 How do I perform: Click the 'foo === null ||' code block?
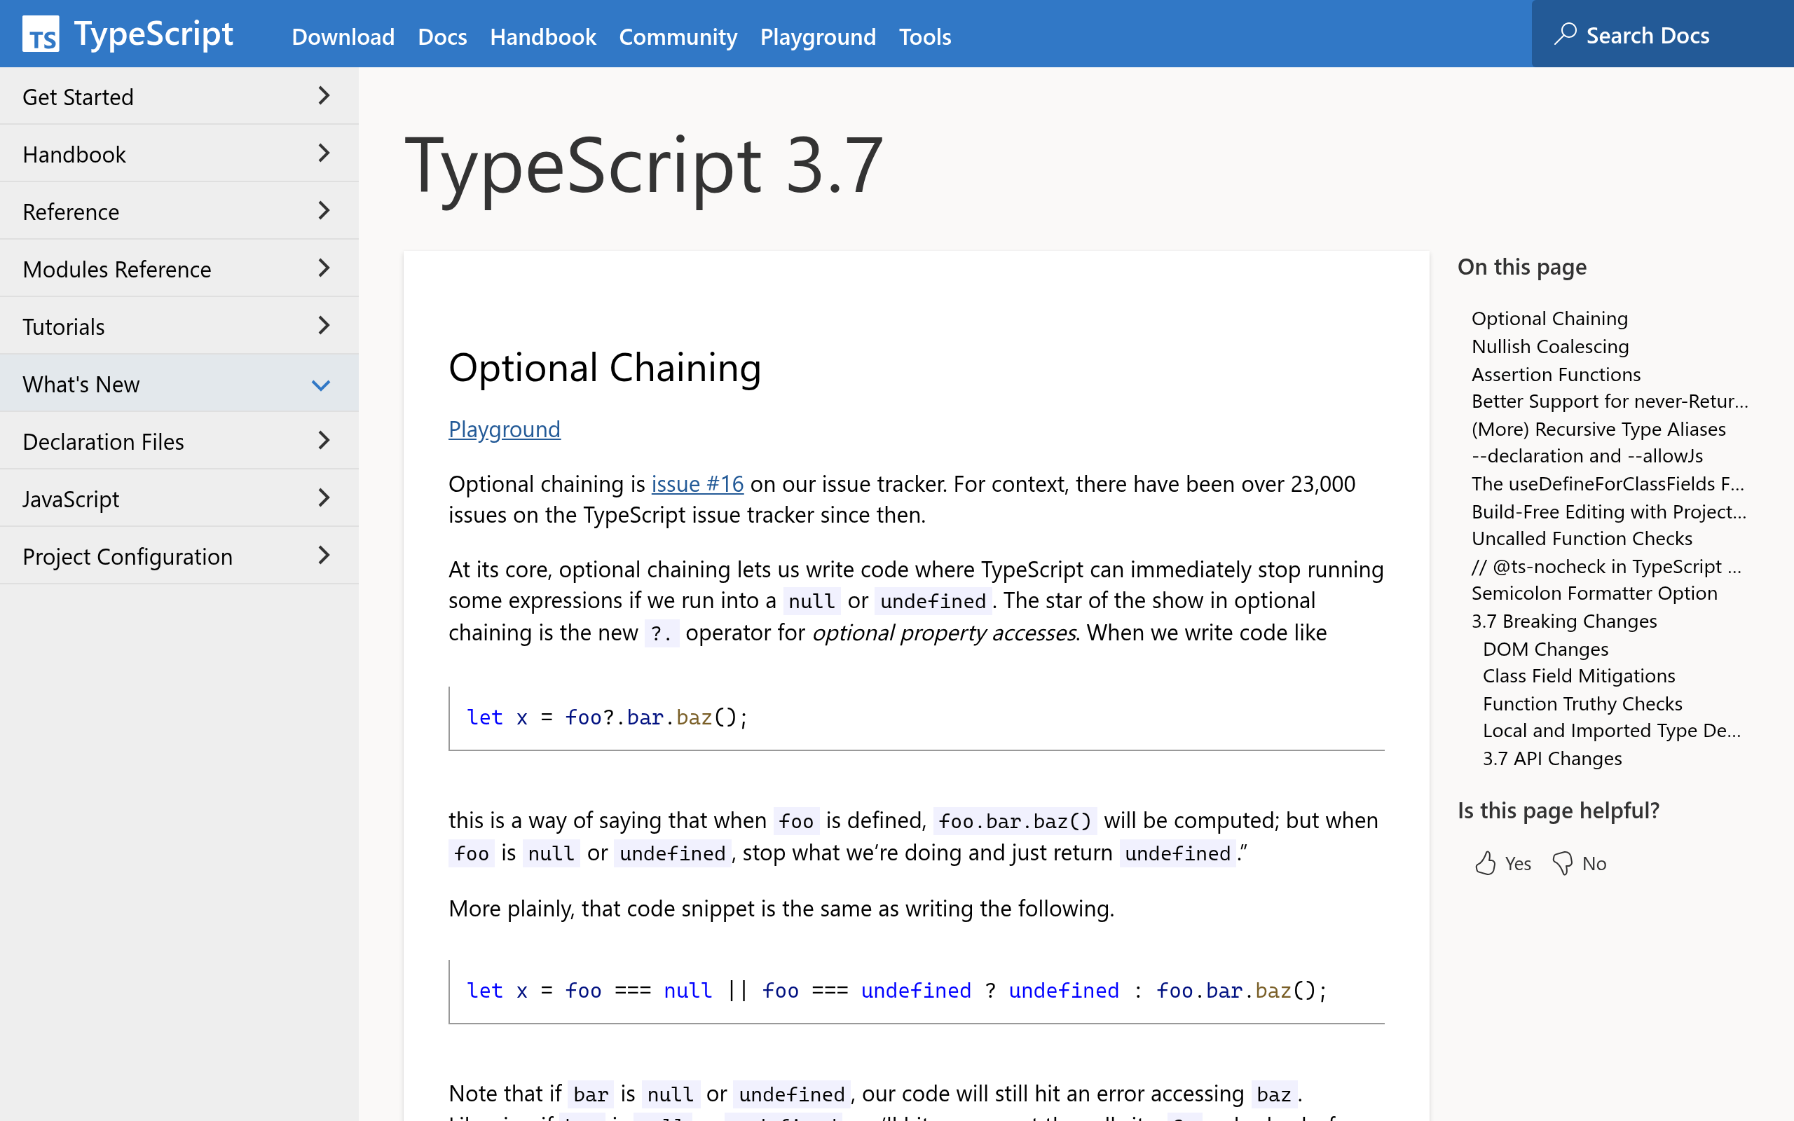tap(917, 991)
